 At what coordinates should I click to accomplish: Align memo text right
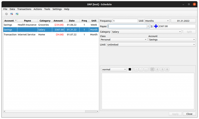tap(162, 69)
